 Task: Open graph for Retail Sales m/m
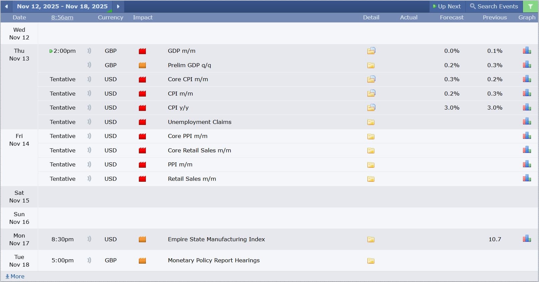click(527, 178)
